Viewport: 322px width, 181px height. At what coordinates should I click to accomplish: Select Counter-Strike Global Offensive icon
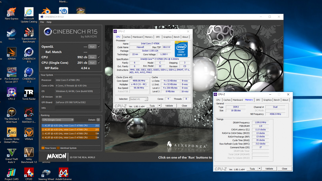(12, 136)
